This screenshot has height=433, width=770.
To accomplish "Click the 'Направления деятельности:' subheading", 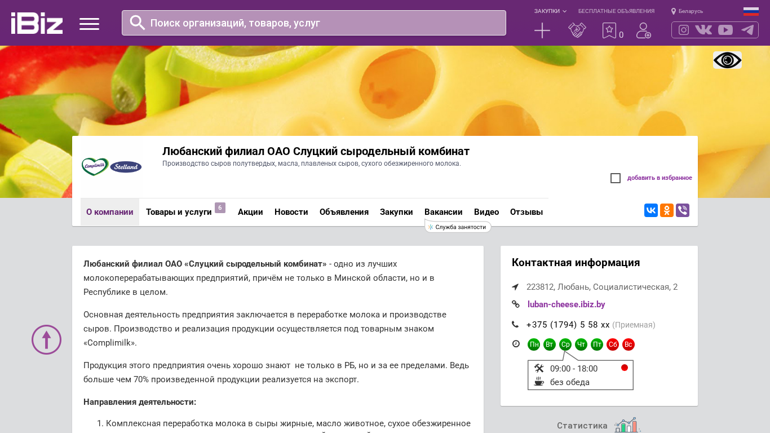I will click(x=140, y=402).
